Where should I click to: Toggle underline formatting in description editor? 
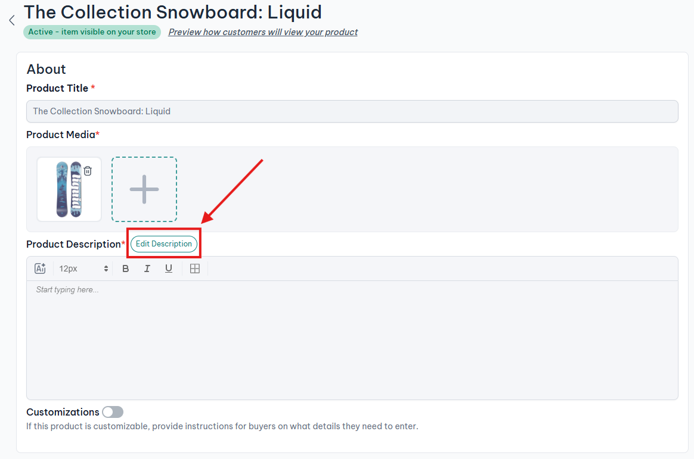169,268
